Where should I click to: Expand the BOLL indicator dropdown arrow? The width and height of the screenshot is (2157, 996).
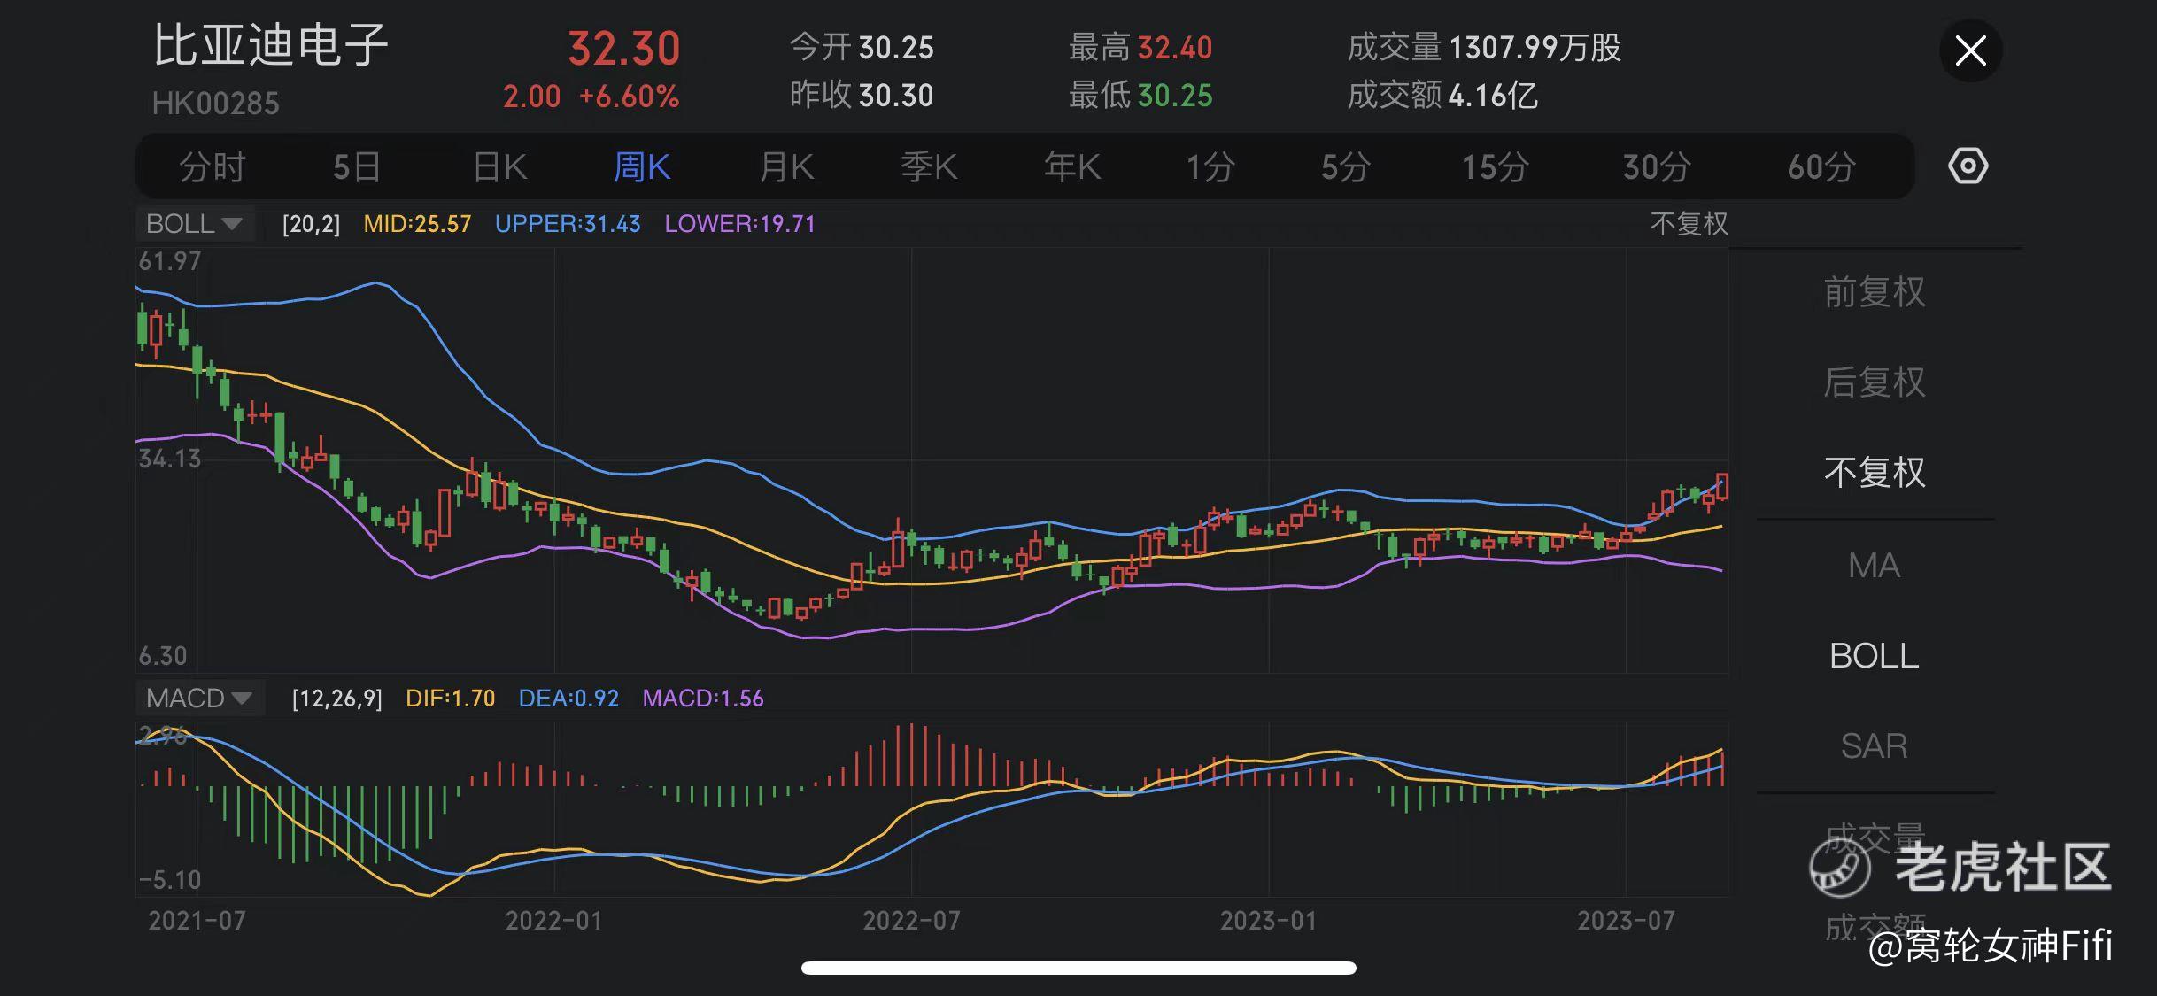tap(232, 224)
